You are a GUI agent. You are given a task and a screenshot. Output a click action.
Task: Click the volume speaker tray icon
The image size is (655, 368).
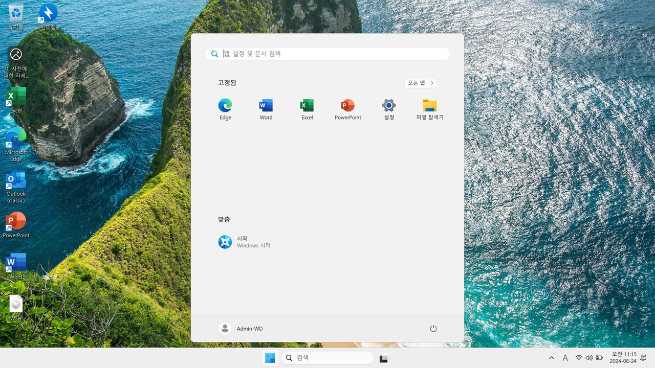(589, 358)
